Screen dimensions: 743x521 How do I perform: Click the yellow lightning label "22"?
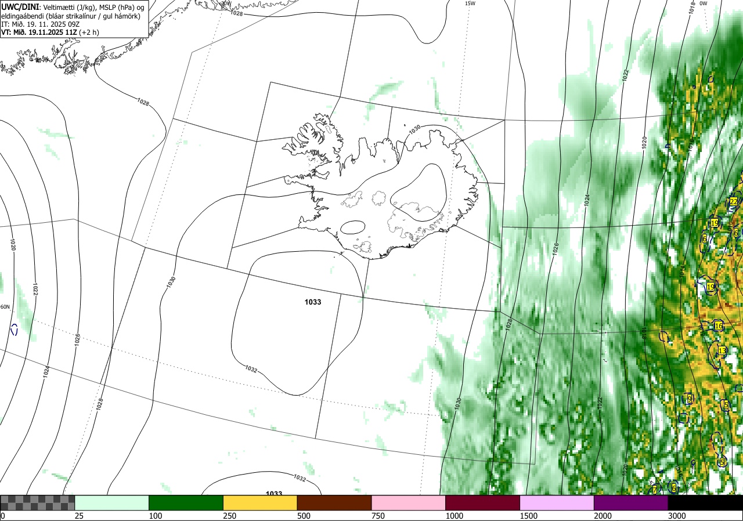pyautogui.click(x=734, y=201)
